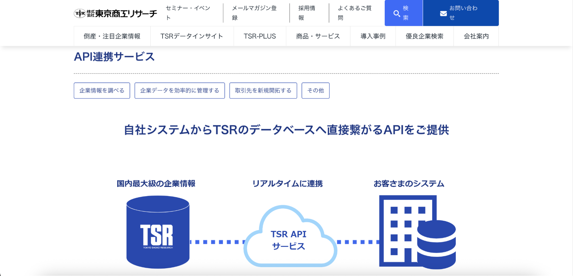
Task: Click the Tokyo Shoko Research logo
Action: click(116, 13)
